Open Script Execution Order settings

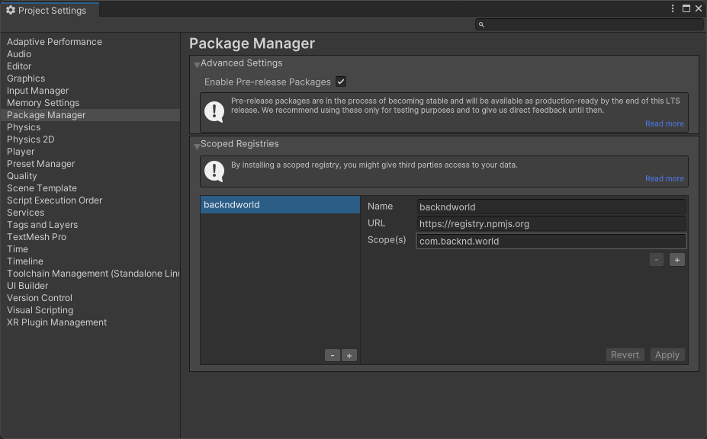(90, 200)
